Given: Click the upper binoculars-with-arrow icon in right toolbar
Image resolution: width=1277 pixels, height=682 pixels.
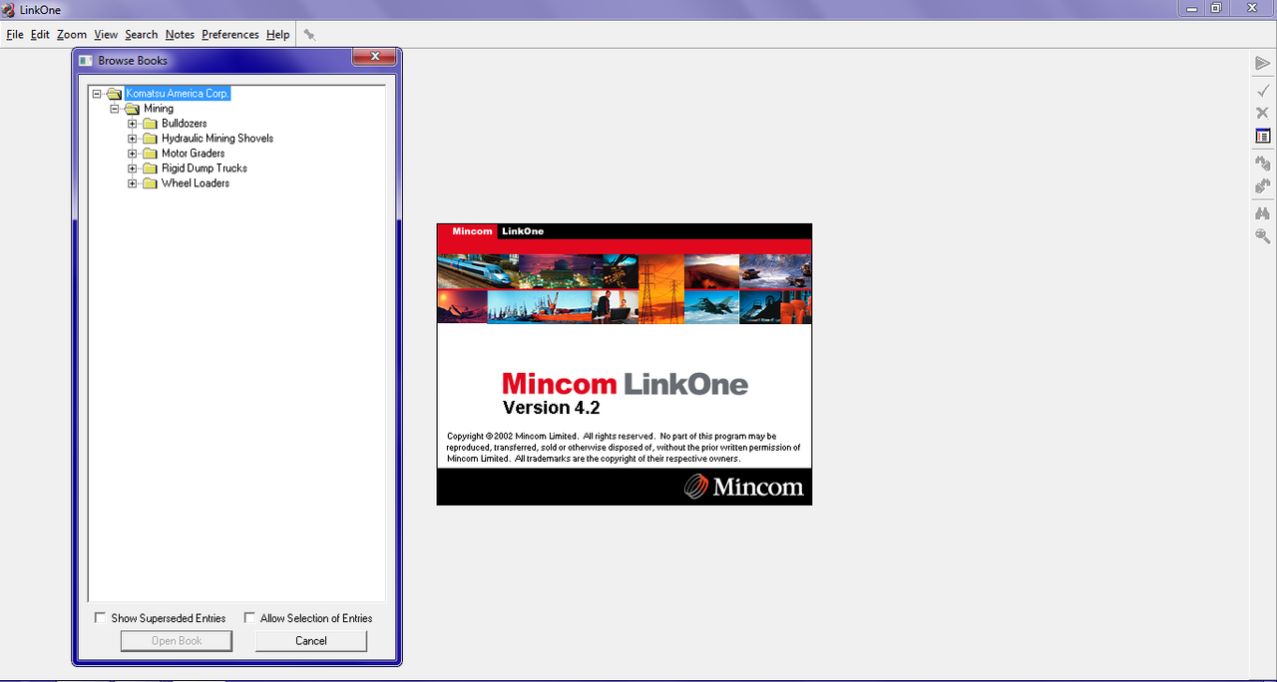Looking at the screenshot, I should coord(1262,163).
